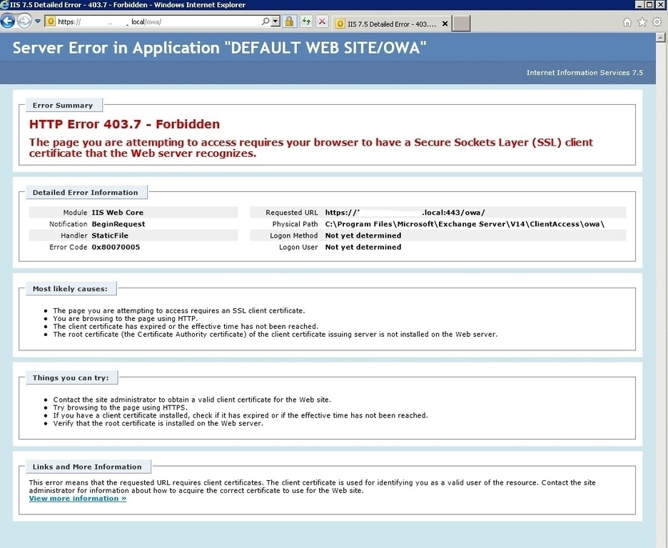668x548 pixels.
Task: Close the current IIS error tab
Action: 444,23
